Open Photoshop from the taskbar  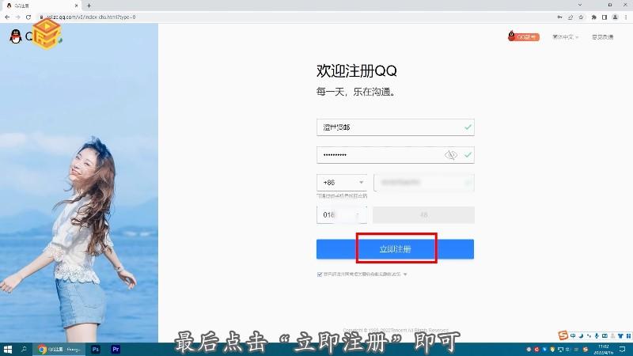click(96, 350)
